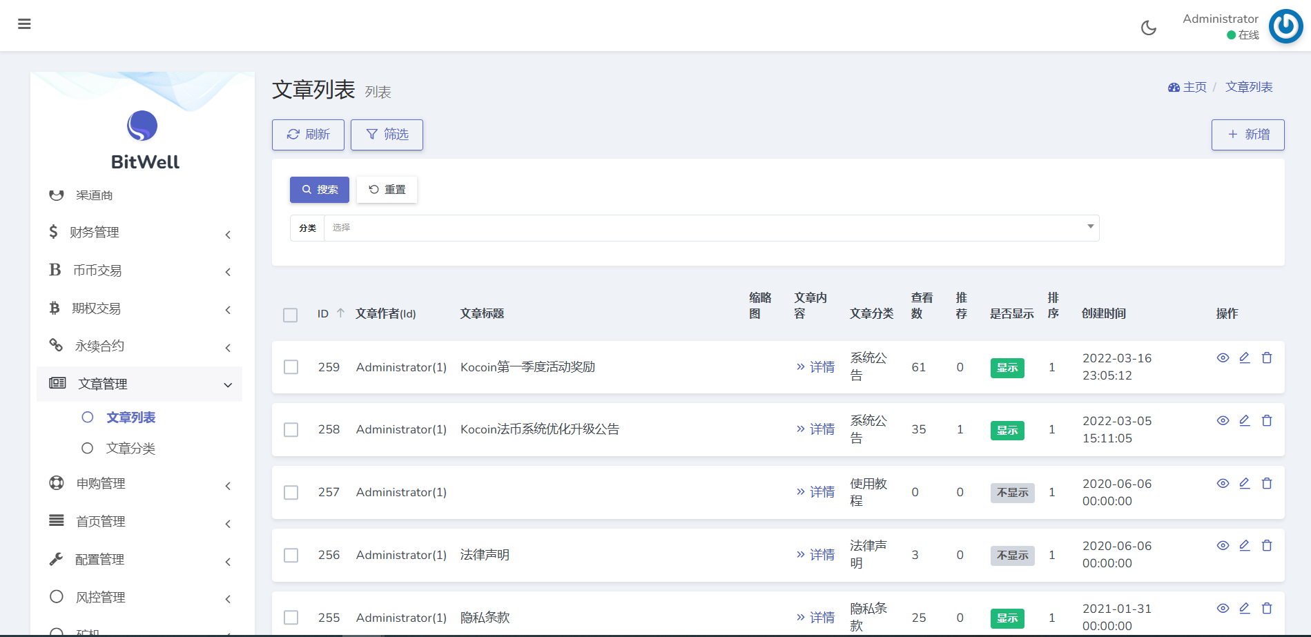
Task: Edit article 256 with pencil icon
Action: [x=1245, y=545]
